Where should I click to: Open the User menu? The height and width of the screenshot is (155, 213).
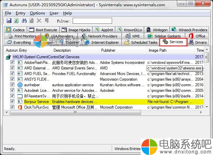(54, 13)
